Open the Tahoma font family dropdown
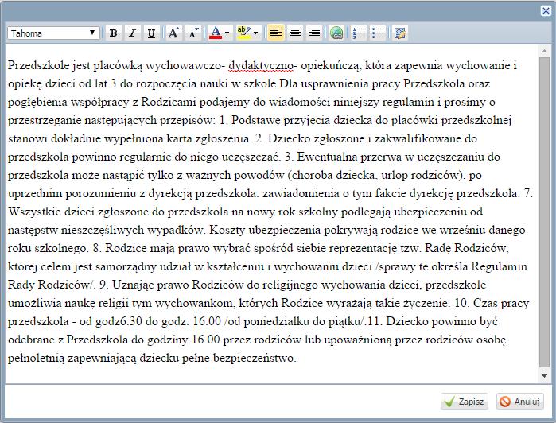Viewport: 556px width, 423px height. (x=53, y=33)
